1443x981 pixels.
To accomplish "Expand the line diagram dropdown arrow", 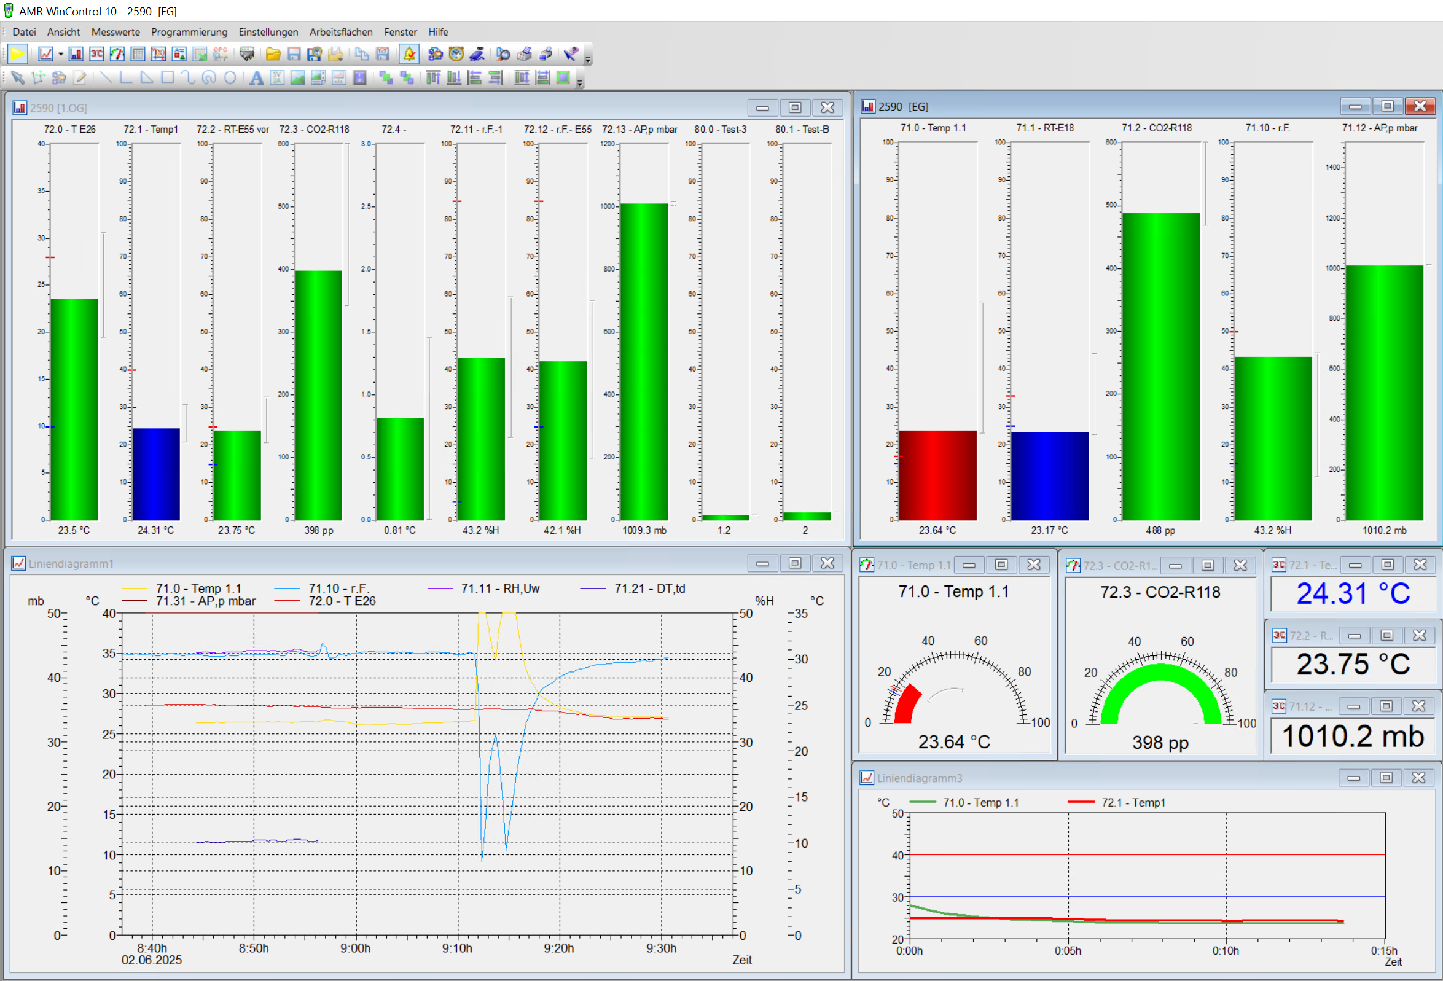I will coord(61,55).
